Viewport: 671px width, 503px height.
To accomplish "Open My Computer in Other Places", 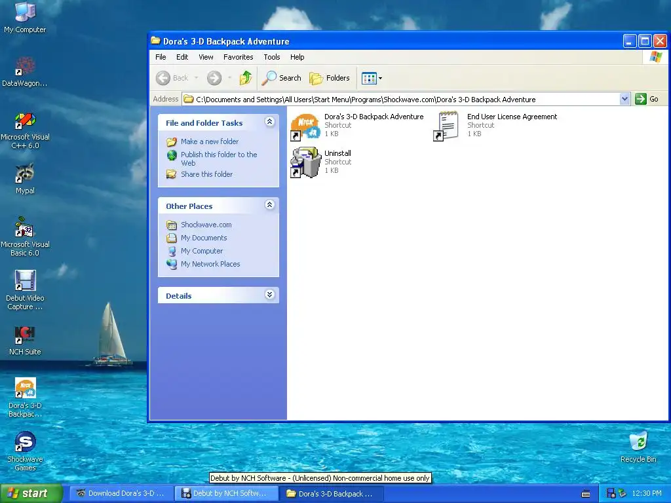I will pos(202,251).
